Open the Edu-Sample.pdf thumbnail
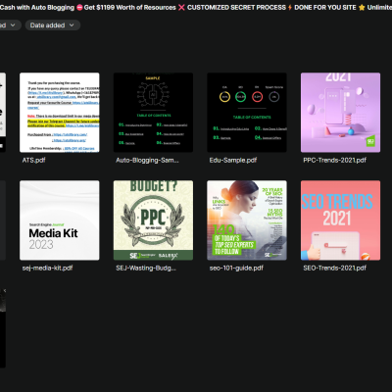Screen dimensions: 392x392 (247, 113)
